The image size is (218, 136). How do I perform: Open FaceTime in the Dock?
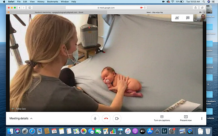pyautogui.click(x=98, y=131)
